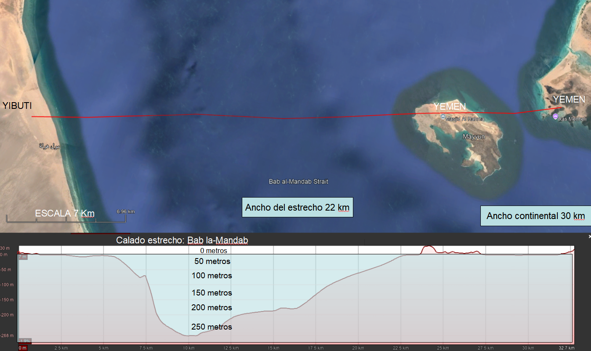Close the elevation profile panel
Image resolution: width=591 pixels, height=351 pixels.
coord(589,237)
